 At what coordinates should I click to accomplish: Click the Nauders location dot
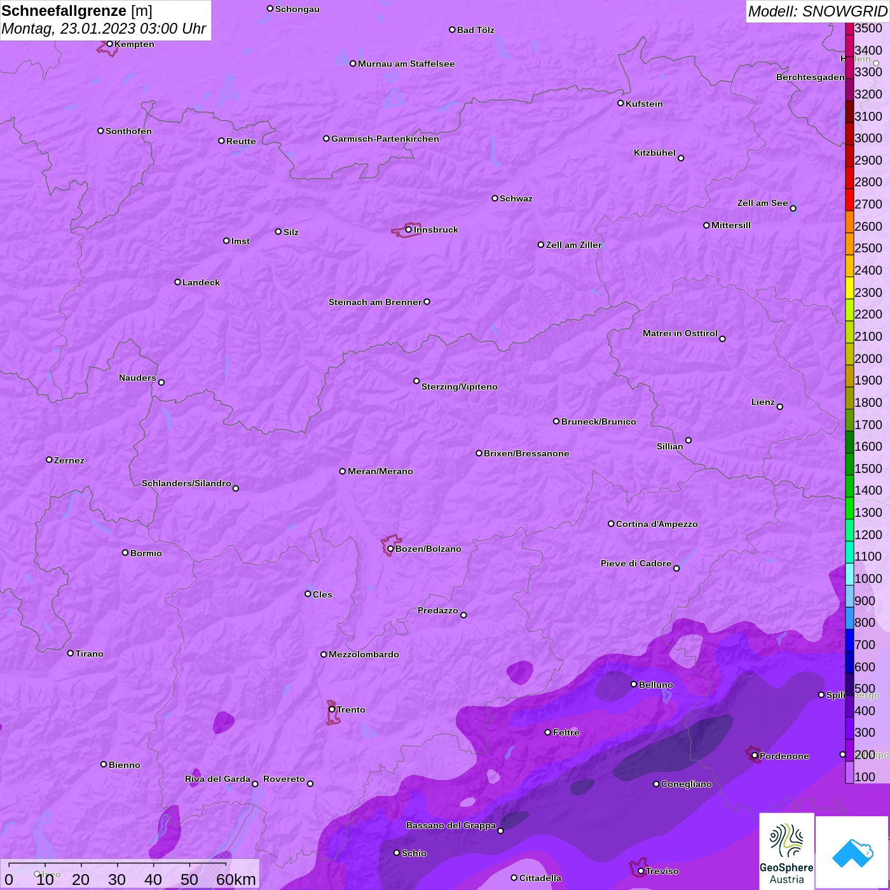tap(161, 383)
